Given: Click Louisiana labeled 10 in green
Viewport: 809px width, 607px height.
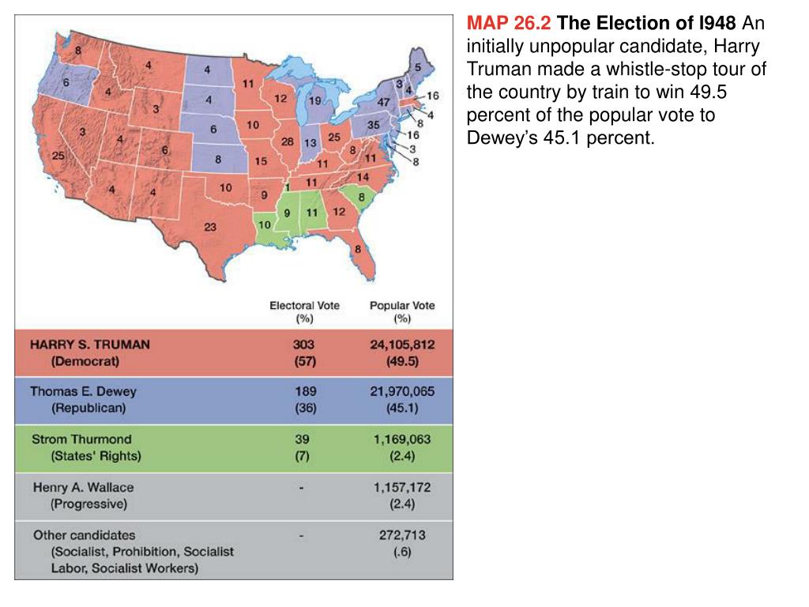Looking at the screenshot, I should tap(264, 224).
